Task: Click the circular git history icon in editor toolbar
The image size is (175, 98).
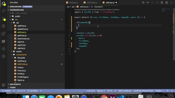Action: 162,2
